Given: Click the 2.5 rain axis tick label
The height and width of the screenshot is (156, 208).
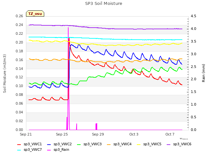Looking at the screenshot, I should (193, 67).
